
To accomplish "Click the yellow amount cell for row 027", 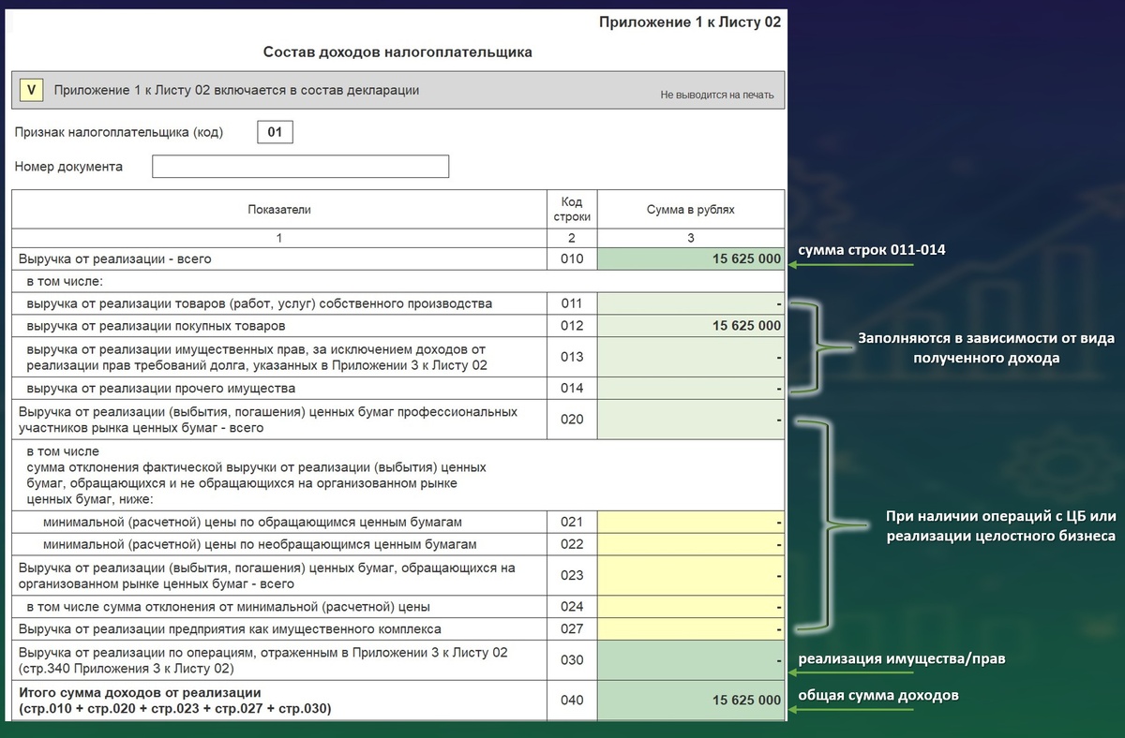I will (x=690, y=628).
